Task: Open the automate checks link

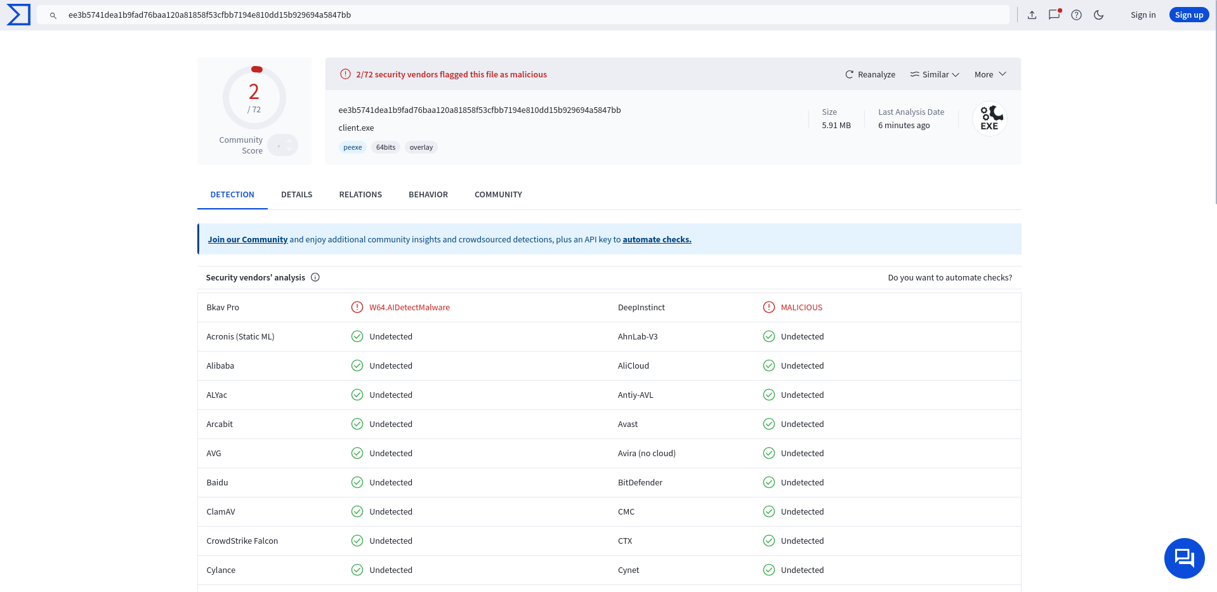Action: 657,239
